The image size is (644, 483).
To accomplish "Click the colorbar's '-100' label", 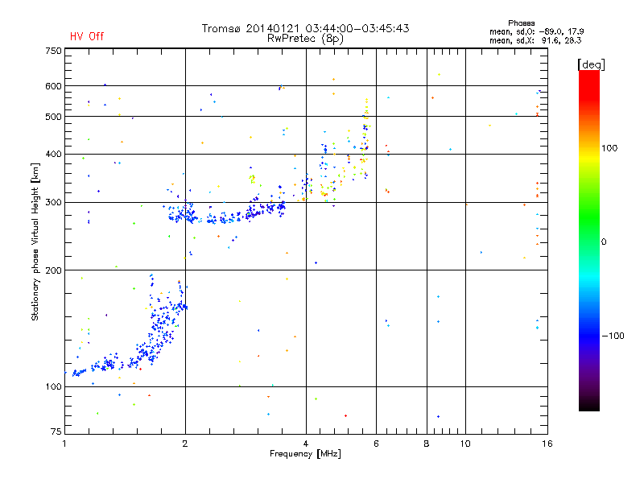I will coord(613,336).
